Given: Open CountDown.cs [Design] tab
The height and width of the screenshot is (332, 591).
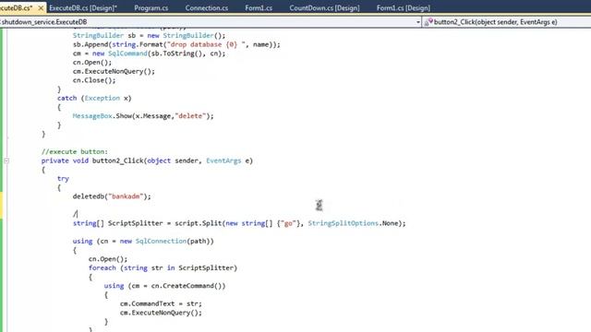Looking at the screenshot, I should coord(324,8).
